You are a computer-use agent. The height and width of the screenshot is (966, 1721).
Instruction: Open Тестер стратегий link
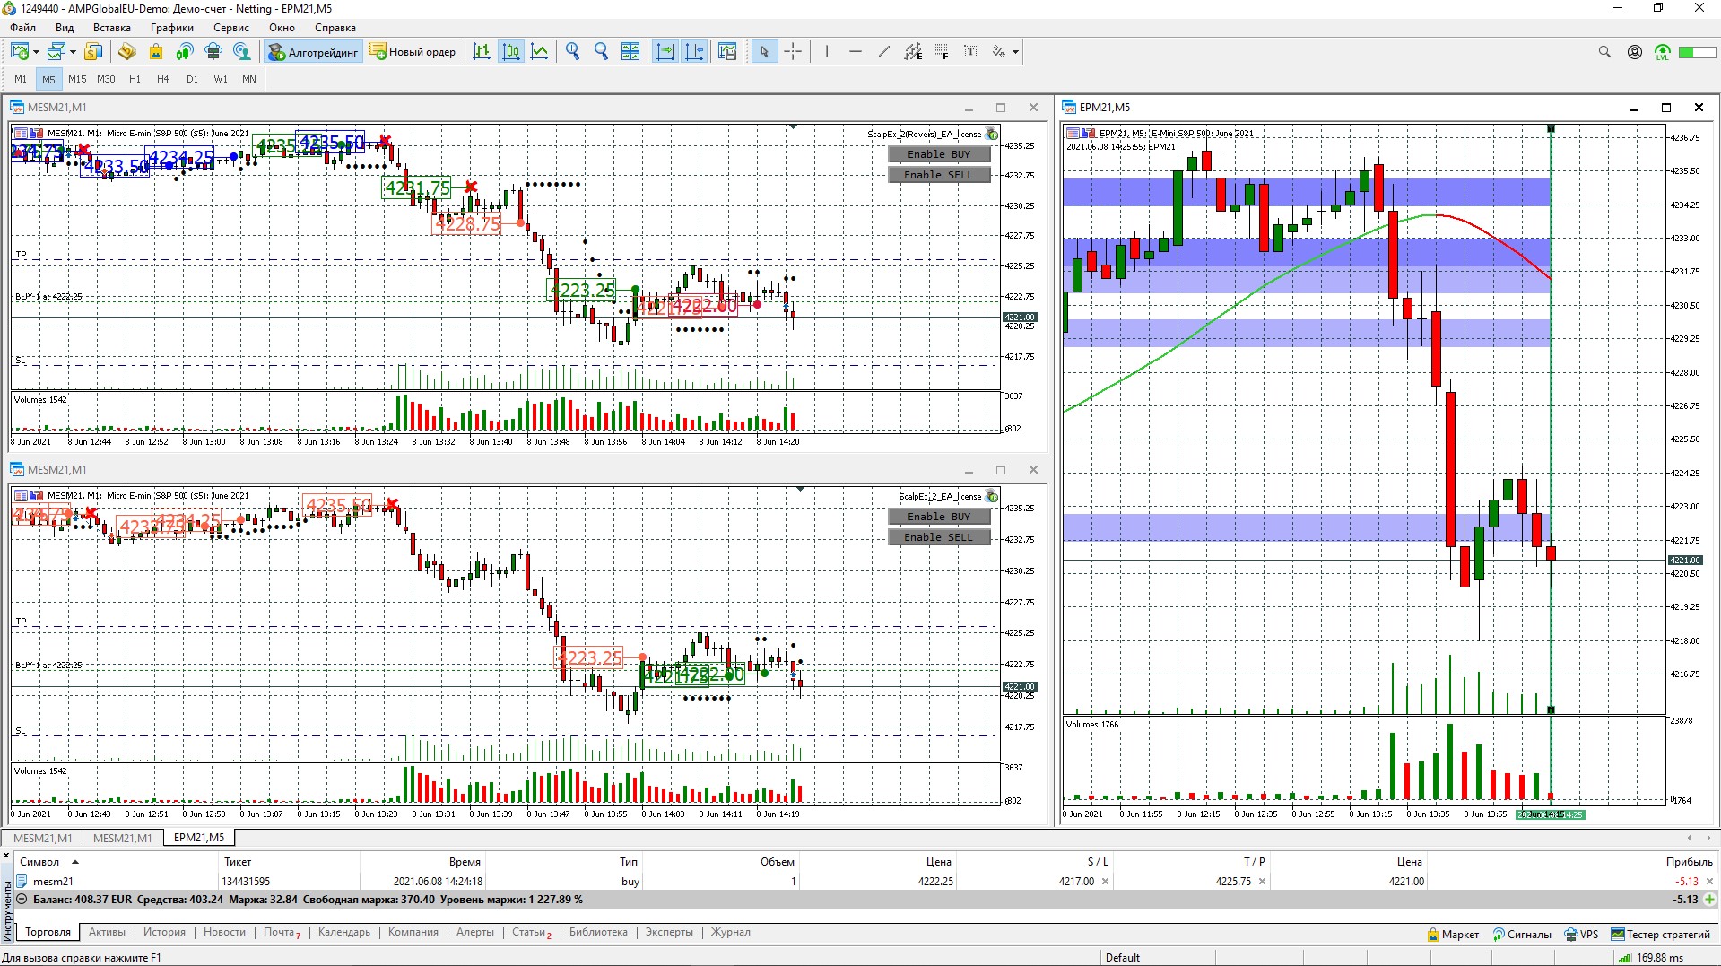[1661, 934]
